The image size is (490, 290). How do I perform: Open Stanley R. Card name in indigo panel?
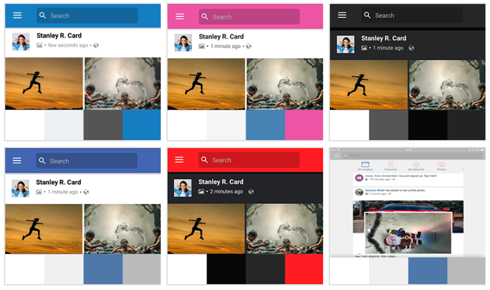(59, 182)
